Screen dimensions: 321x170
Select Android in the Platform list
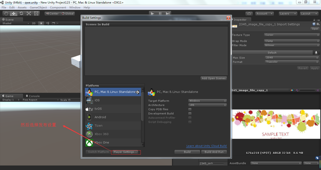[100, 117]
